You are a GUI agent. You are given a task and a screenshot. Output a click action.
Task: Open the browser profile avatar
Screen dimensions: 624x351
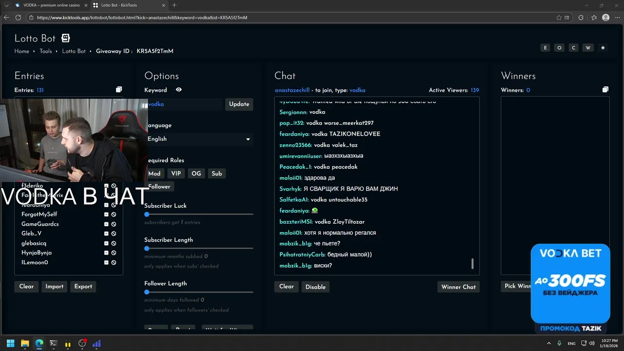click(606, 18)
